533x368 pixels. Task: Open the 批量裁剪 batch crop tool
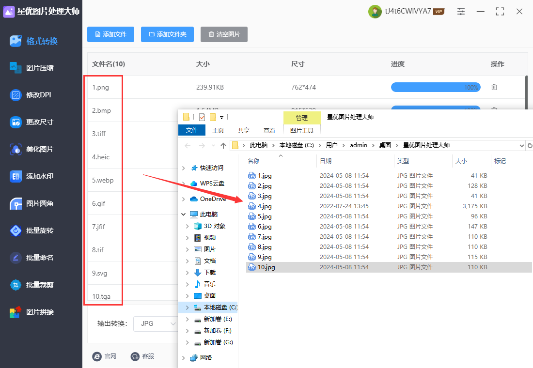(31, 285)
